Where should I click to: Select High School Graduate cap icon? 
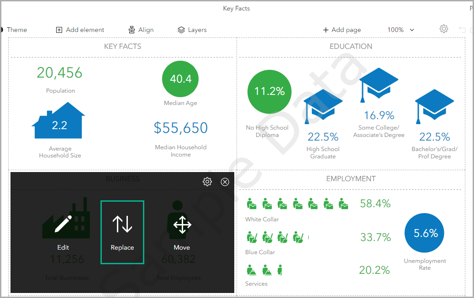point(323,106)
